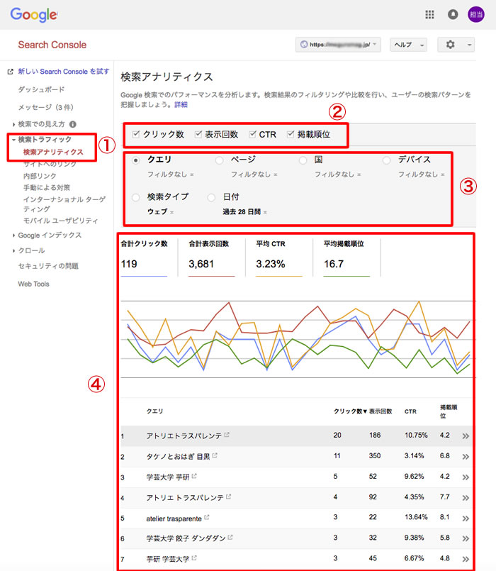Screen dimensions: 496x571
Task: Click the settings gear icon
Action: pos(451,45)
